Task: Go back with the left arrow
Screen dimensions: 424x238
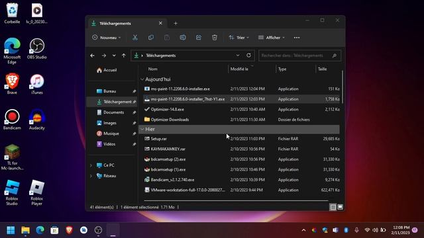Action: [93, 56]
